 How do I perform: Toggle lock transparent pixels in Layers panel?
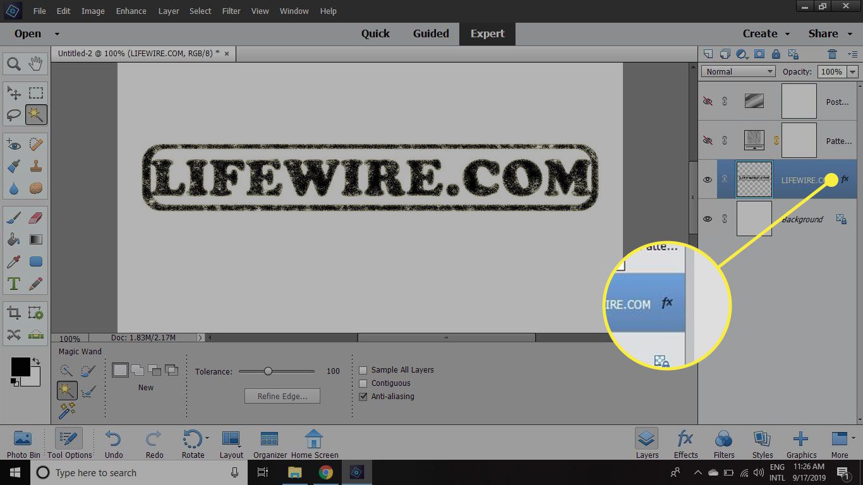[x=794, y=54]
